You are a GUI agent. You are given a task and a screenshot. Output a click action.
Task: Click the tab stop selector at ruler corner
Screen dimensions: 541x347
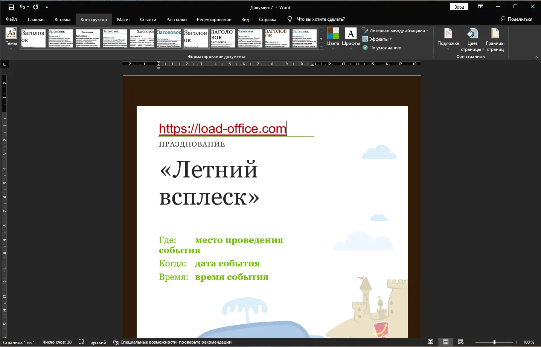click(5, 64)
